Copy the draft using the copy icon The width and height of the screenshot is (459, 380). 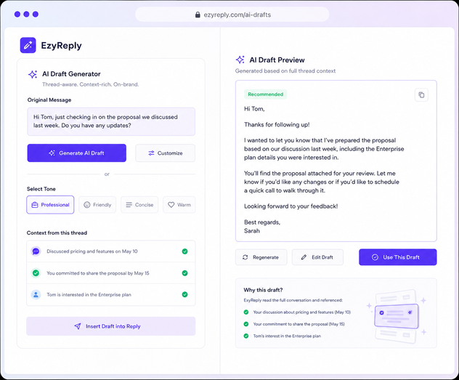[x=421, y=95]
